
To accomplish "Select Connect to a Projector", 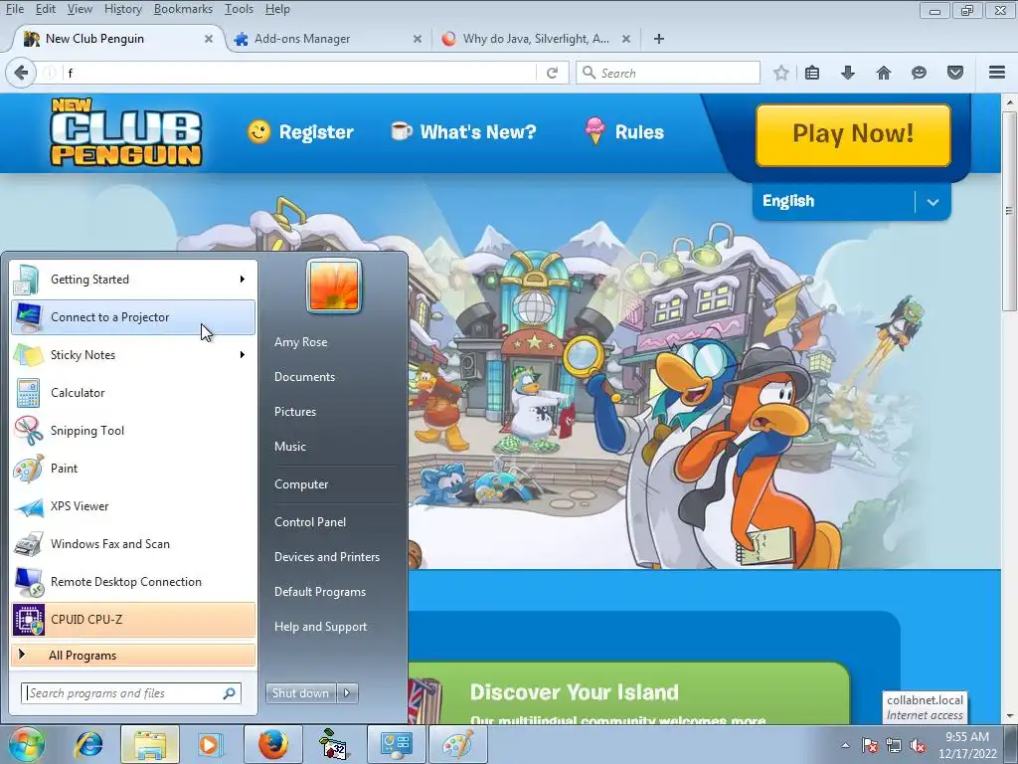I will point(133,317).
